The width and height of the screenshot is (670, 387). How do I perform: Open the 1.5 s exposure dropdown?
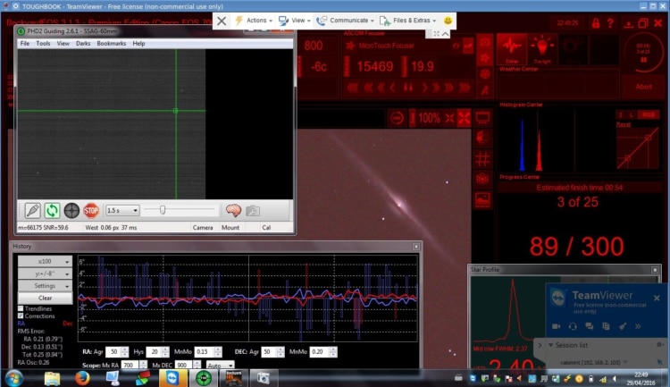pyautogui.click(x=122, y=210)
